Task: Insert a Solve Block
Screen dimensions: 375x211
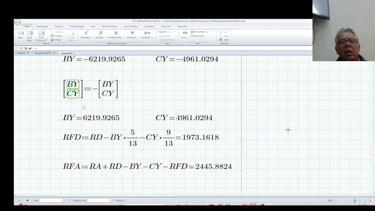Action: click(x=29, y=36)
